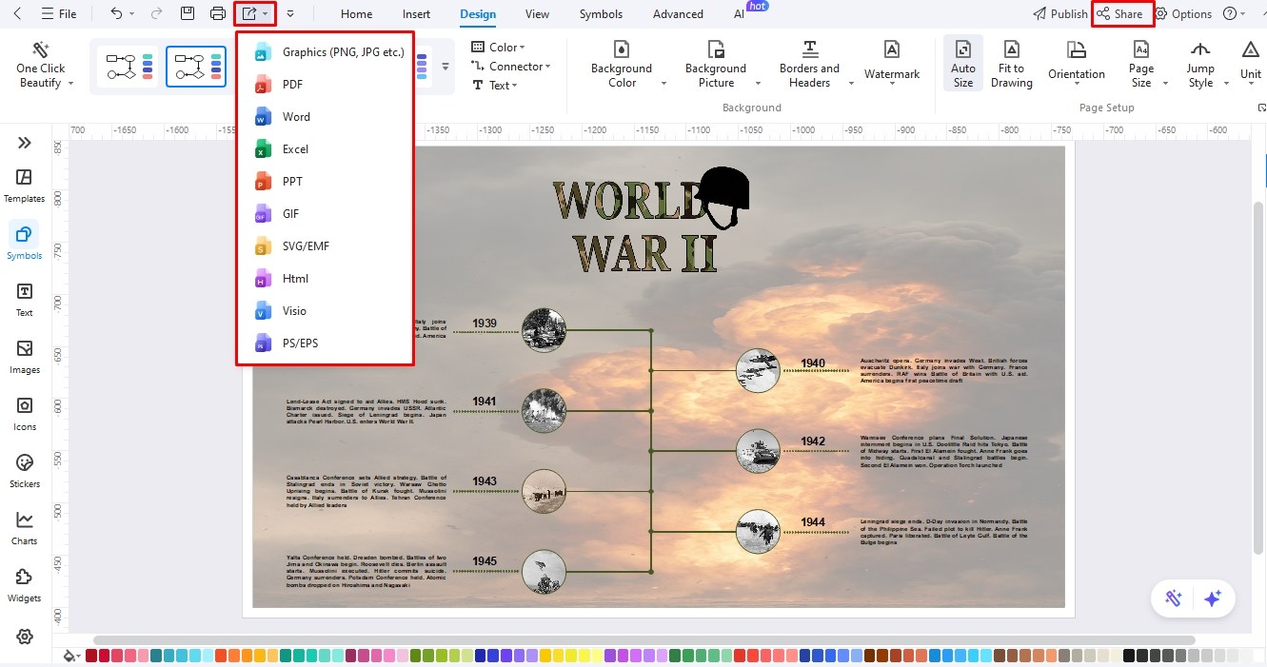Click the Save floppy disk icon
The image size is (1267, 667).
point(188,13)
